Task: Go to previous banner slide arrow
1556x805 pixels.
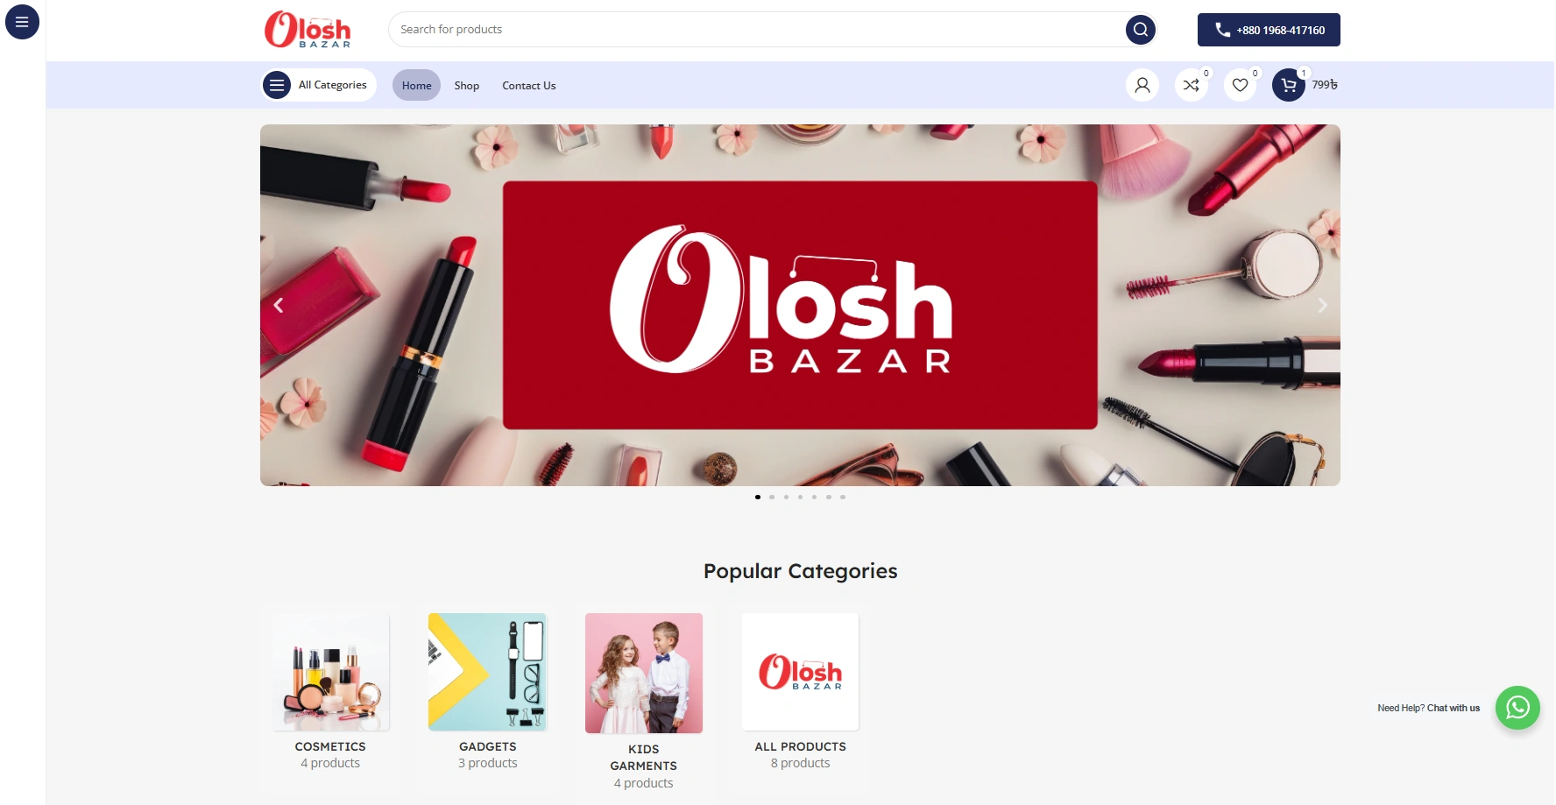Action: tap(279, 306)
